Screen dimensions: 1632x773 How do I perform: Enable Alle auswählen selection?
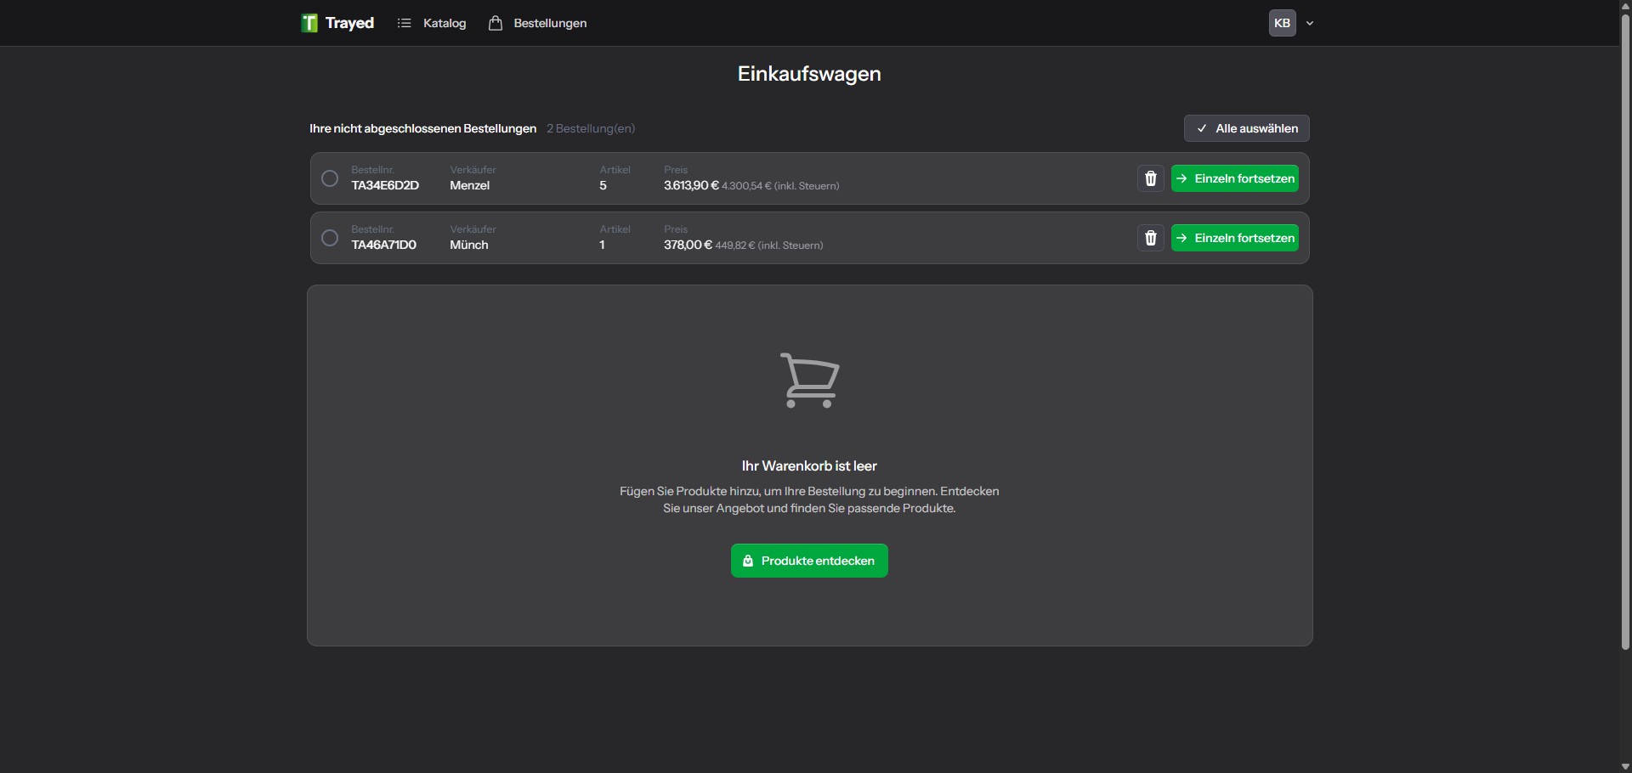1246,128
